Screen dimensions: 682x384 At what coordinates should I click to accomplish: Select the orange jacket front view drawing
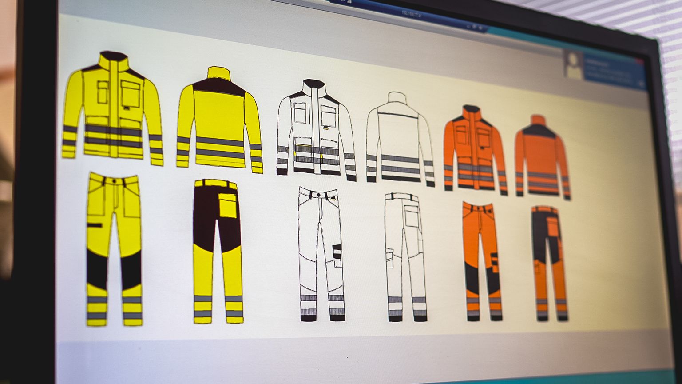tap(476, 150)
